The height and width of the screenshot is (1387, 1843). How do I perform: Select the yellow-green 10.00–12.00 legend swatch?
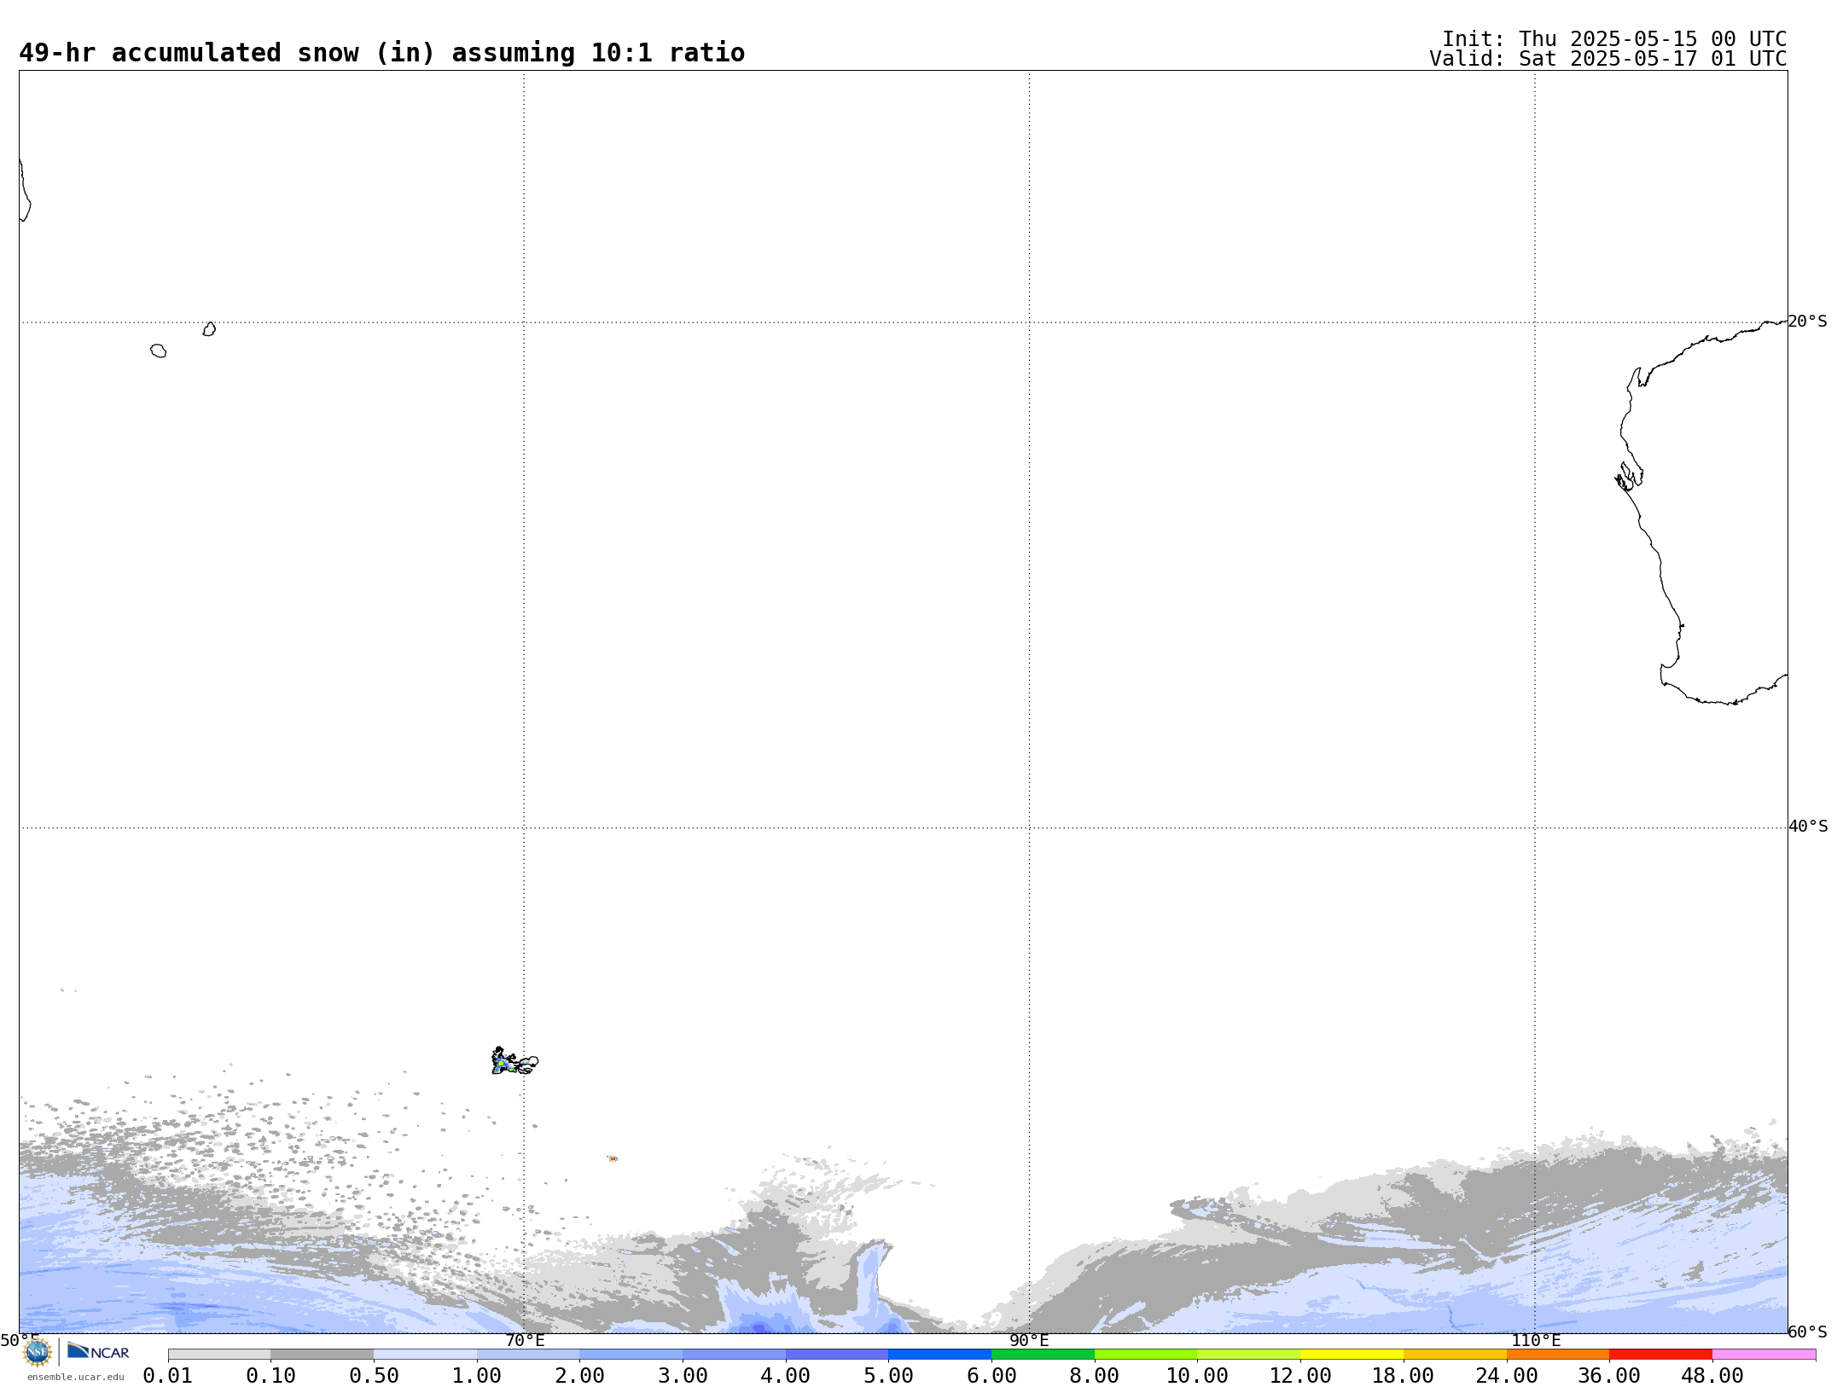(x=1248, y=1355)
